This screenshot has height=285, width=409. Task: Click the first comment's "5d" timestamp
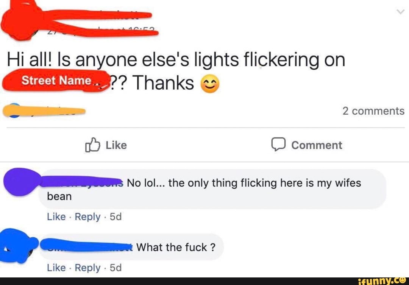click(116, 217)
